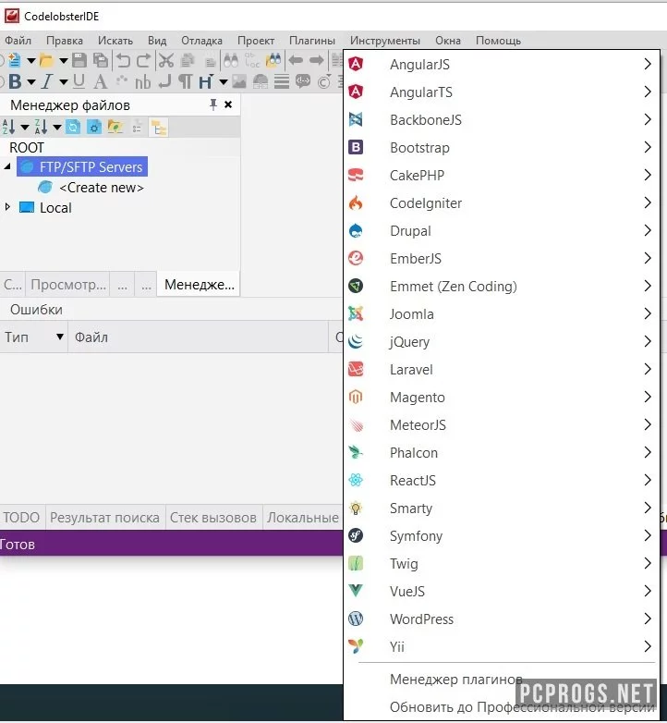Insert HTML comment icon
The width and height of the screenshot is (667, 723).
[x=303, y=81]
